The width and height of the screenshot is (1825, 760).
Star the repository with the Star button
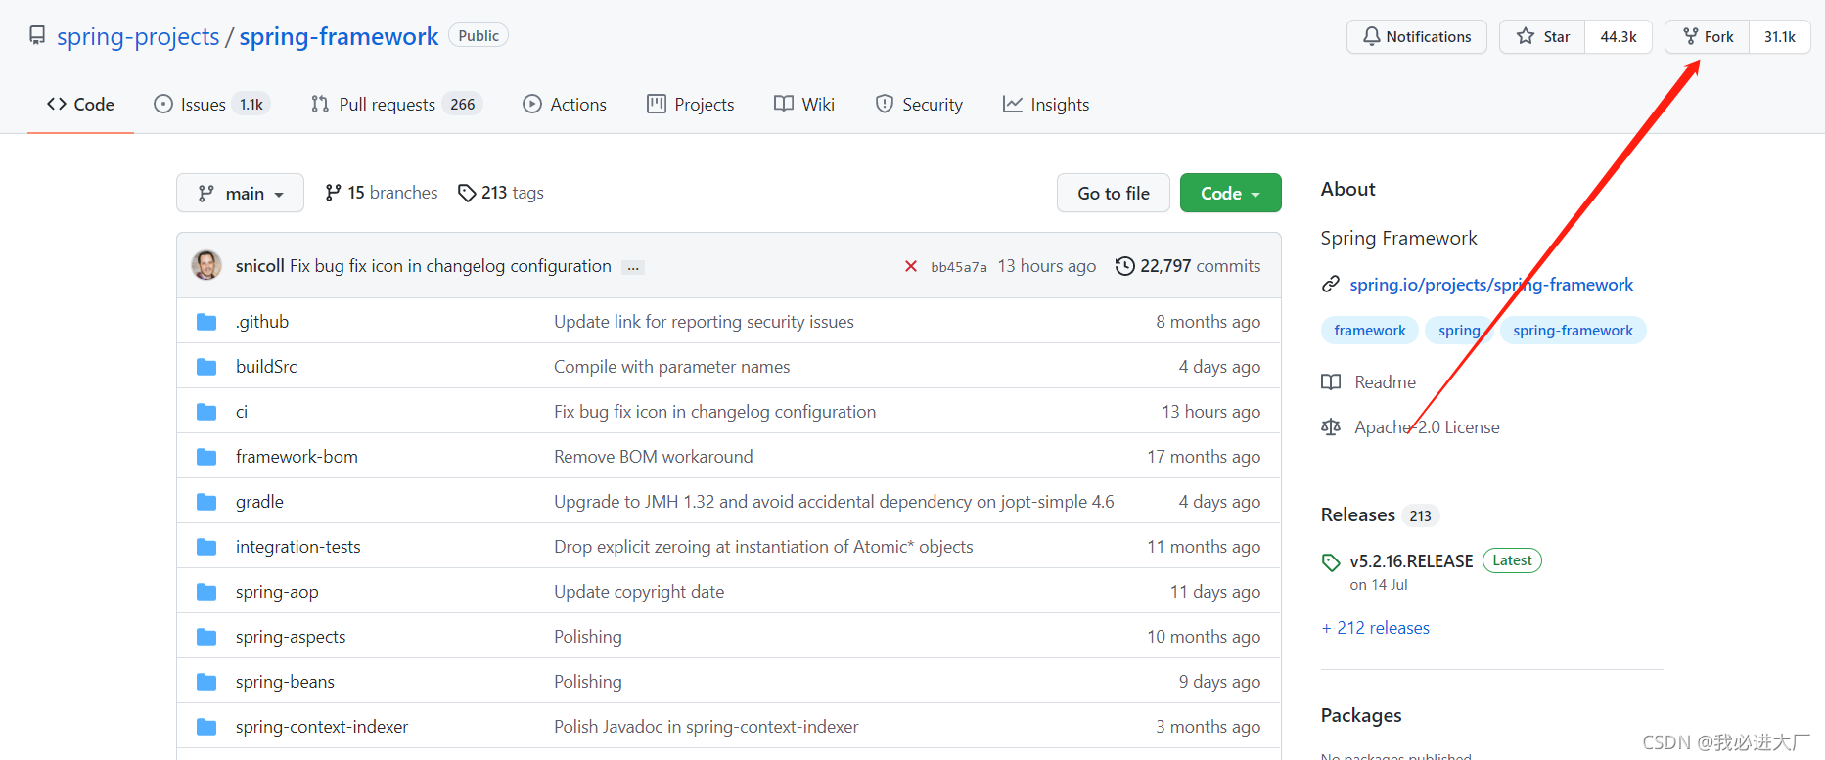pyautogui.click(x=1542, y=36)
